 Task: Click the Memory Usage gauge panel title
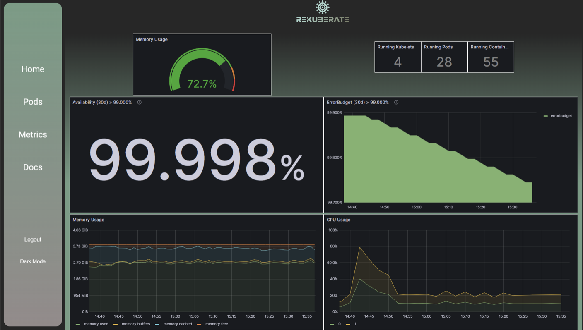coord(152,39)
